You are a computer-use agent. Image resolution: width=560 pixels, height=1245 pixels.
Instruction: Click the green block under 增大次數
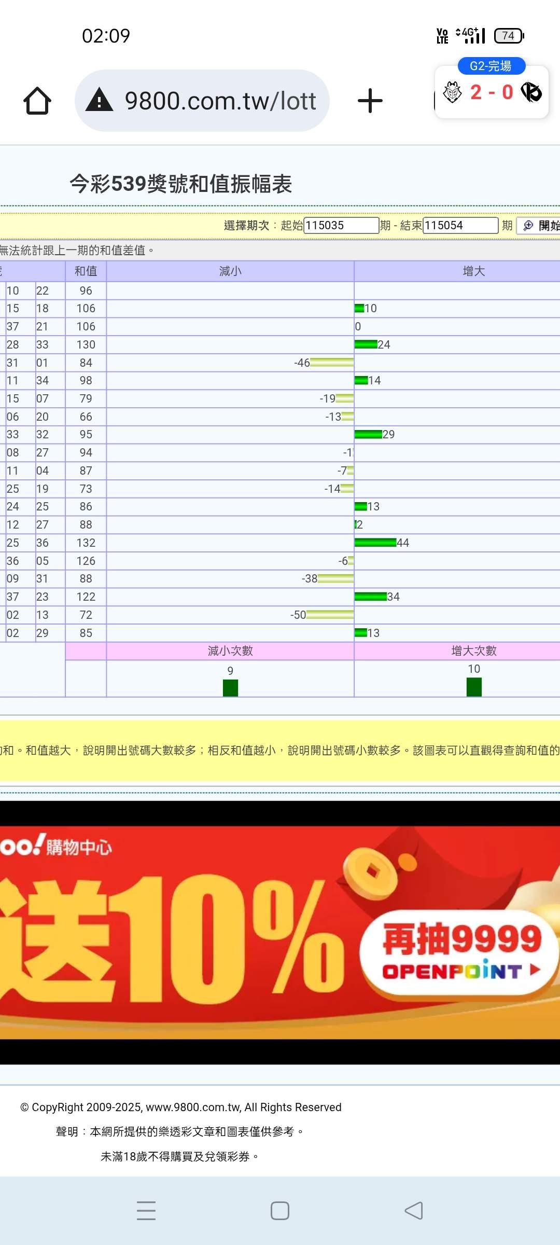pyautogui.click(x=474, y=687)
